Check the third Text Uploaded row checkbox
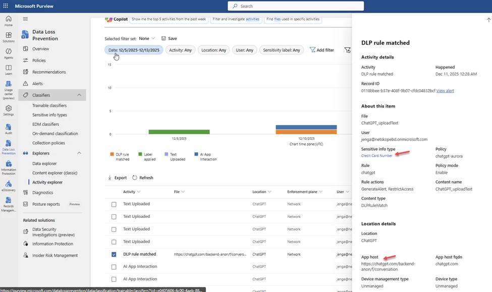492x292 pixels. 114,229
